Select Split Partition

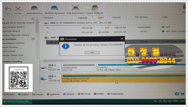(9, 51)
